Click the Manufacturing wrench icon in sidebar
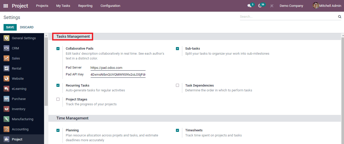Image resolution: width=344 pixels, height=144 pixels. [7, 119]
